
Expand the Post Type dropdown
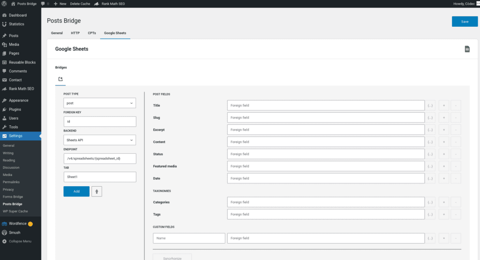point(100,103)
